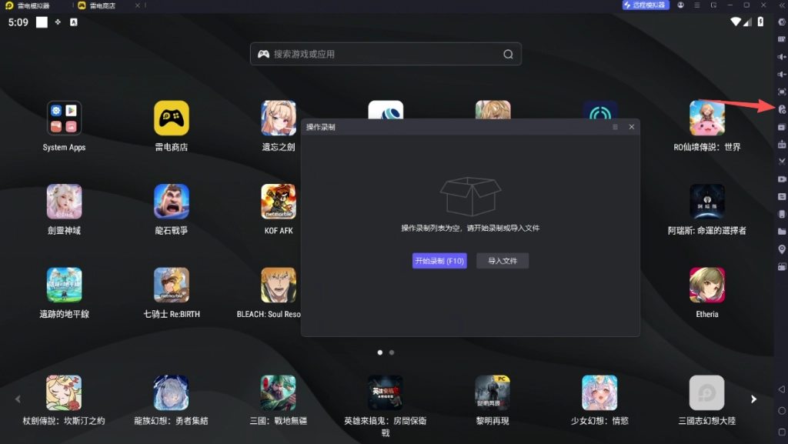The width and height of the screenshot is (788, 444).
Task: Open the System Apps folder icon
Action: pyautogui.click(x=64, y=118)
